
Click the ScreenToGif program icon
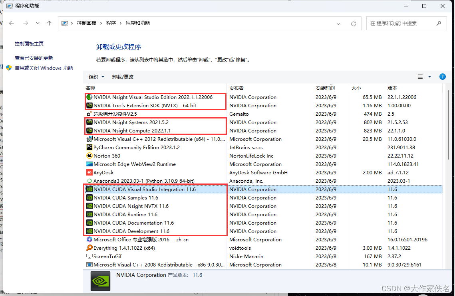pos(90,256)
